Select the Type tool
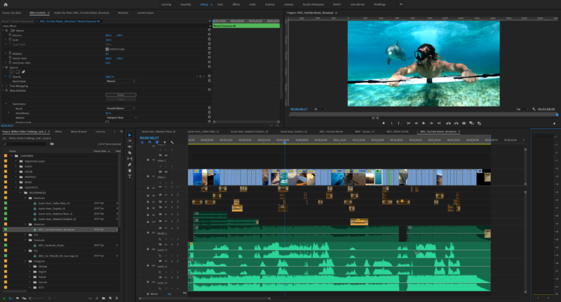561x302 pixels. pos(130,176)
